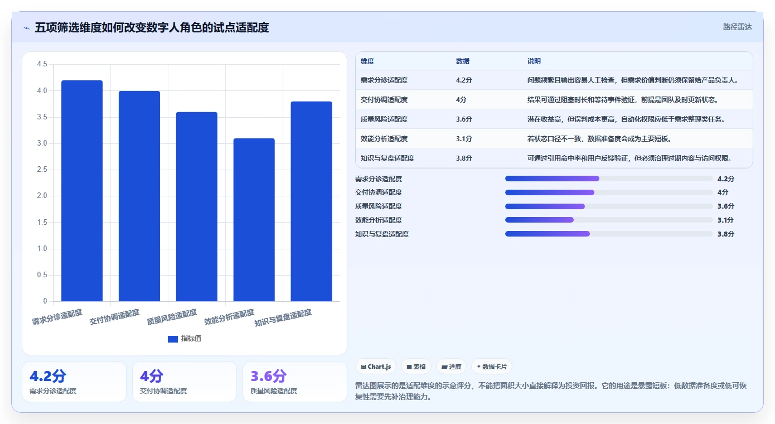Click the 知识与复盘适配度 progress bar reading 3.8分
Image resolution: width=775 pixels, height=424 pixels.
point(609,234)
